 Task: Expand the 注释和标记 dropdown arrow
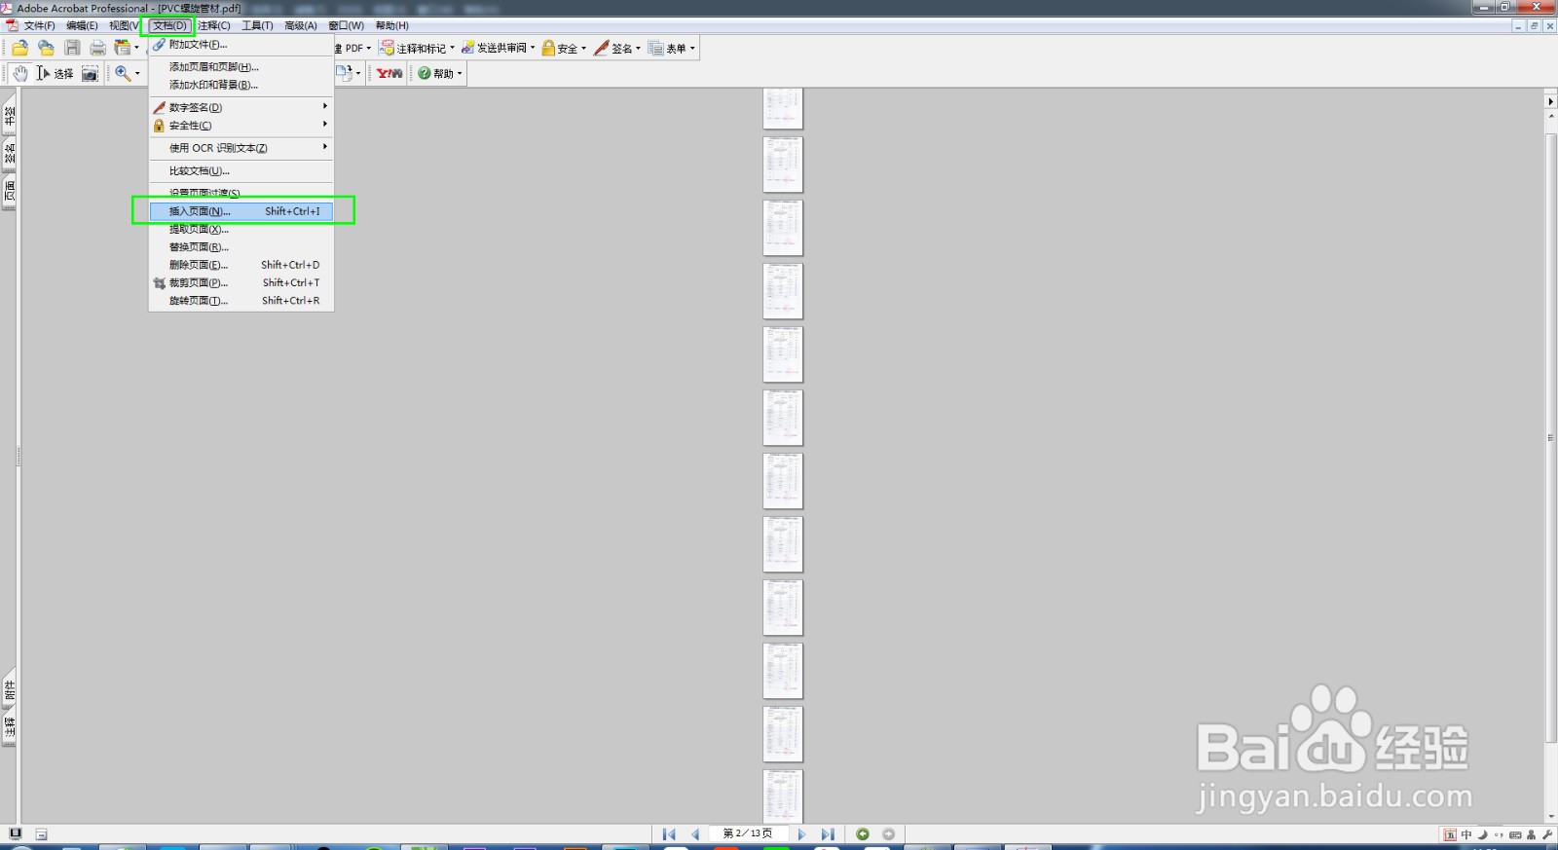(452, 48)
